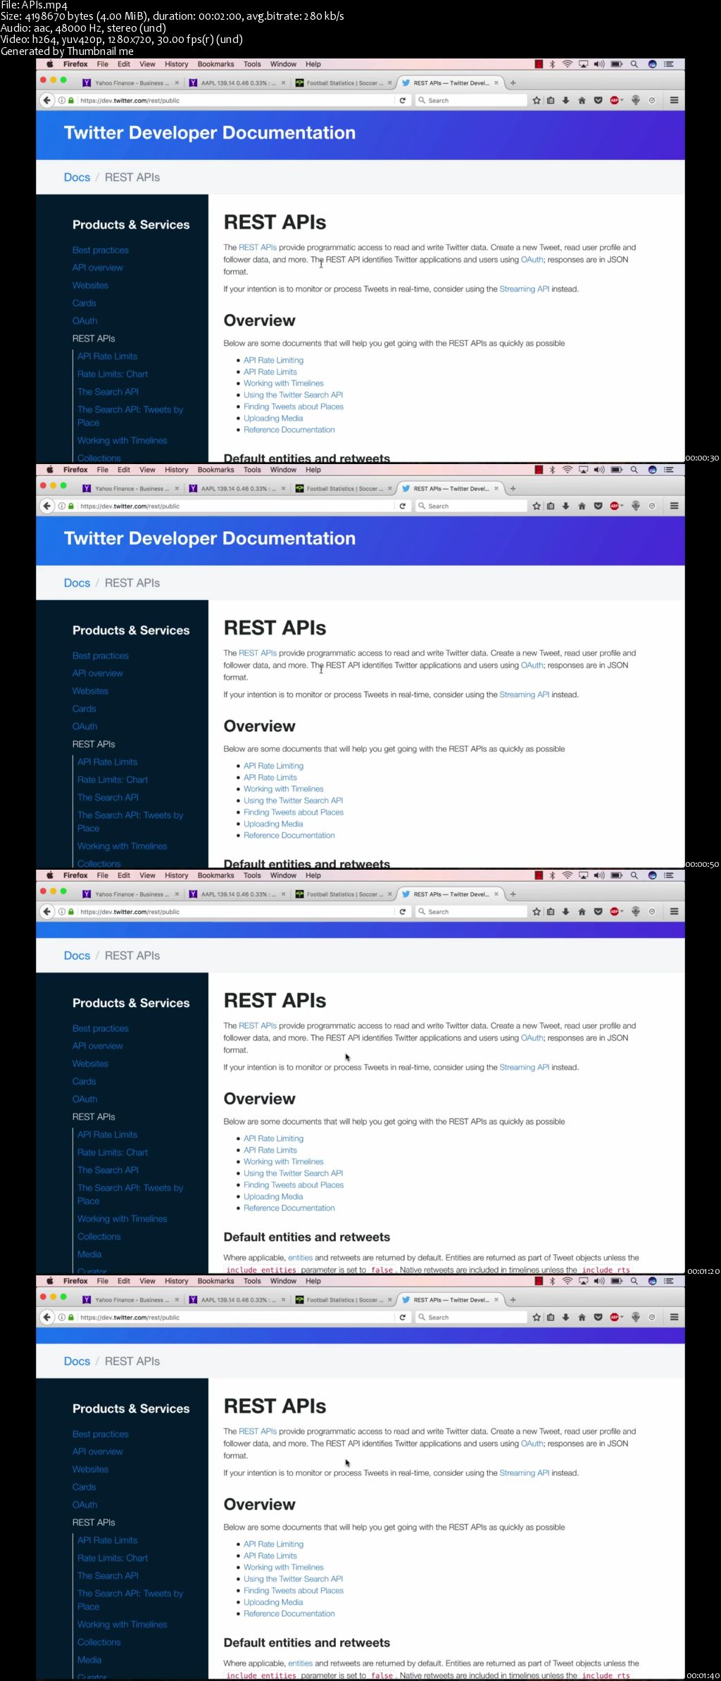Click the notification center icon in the 00:01:40 frame menu bar
The height and width of the screenshot is (1681, 721).
(668, 1281)
